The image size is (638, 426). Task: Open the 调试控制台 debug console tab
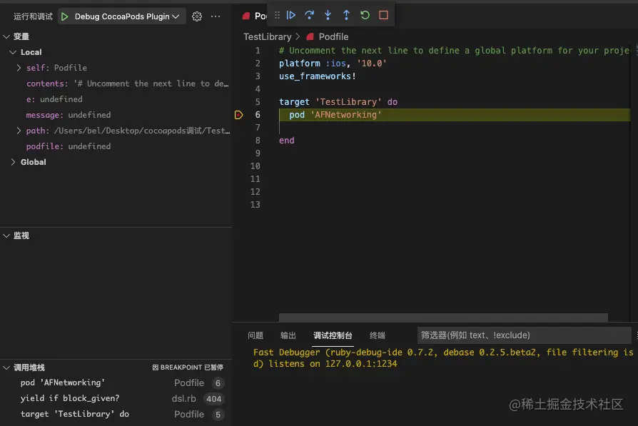pyautogui.click(x=333, y=335)
